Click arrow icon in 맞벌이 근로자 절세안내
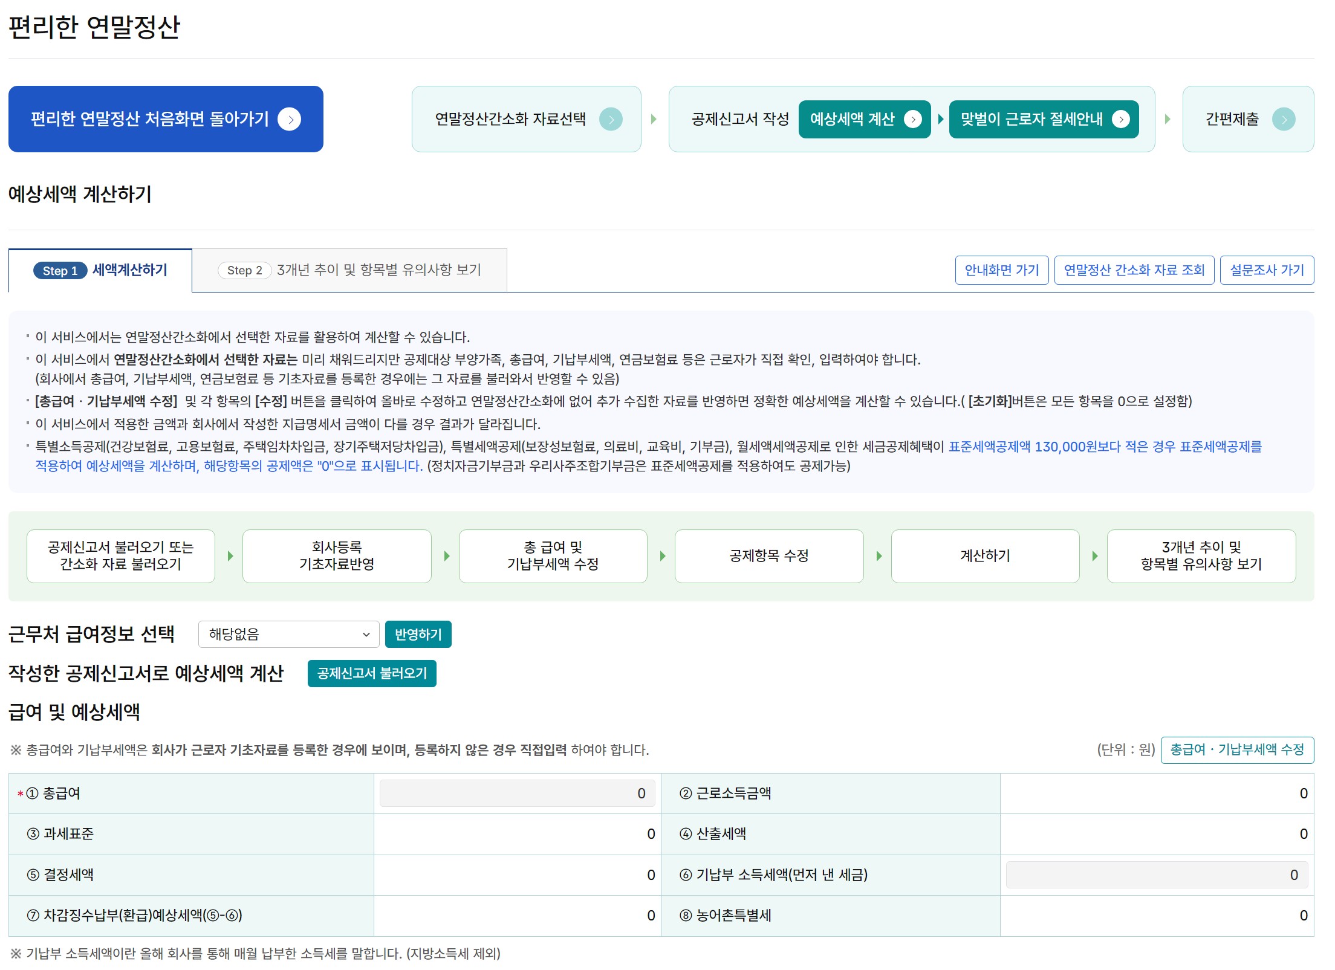The height and width of the screenshot is (970, 1335). pyautogui.click(x=1120, y=119)
